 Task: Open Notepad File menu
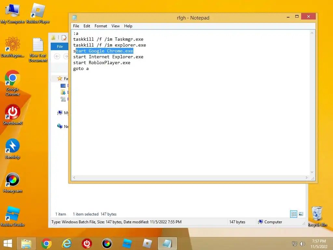76,26
